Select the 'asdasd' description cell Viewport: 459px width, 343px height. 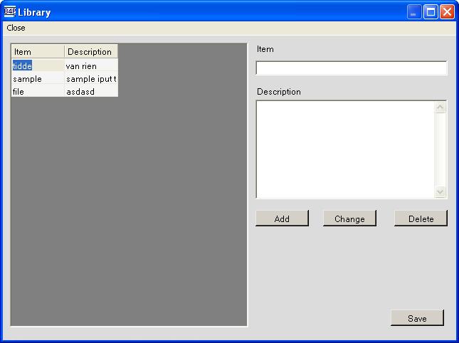pos(91,92)
